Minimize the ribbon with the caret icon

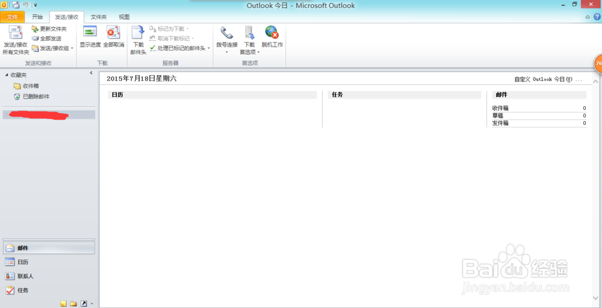[x=588, y=17]
